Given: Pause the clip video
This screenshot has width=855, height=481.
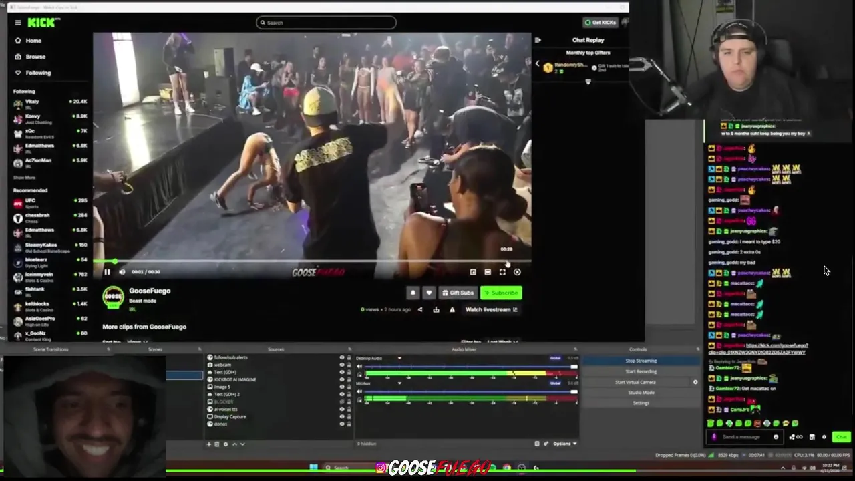Looking at the screenshot, I should click(107, 272).
